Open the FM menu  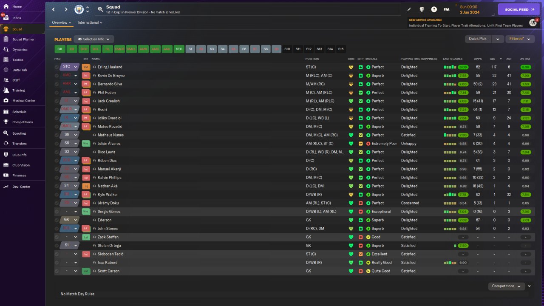click(446, 9)
